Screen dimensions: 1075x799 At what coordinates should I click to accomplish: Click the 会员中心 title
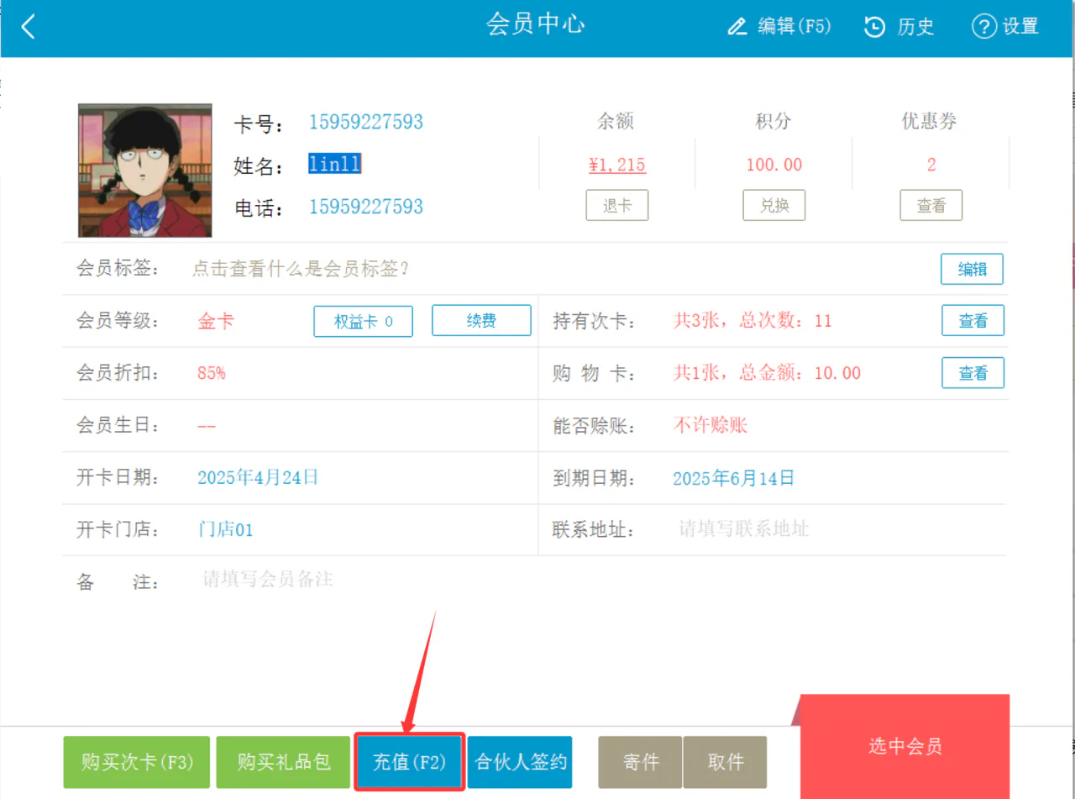click(535, 24)
